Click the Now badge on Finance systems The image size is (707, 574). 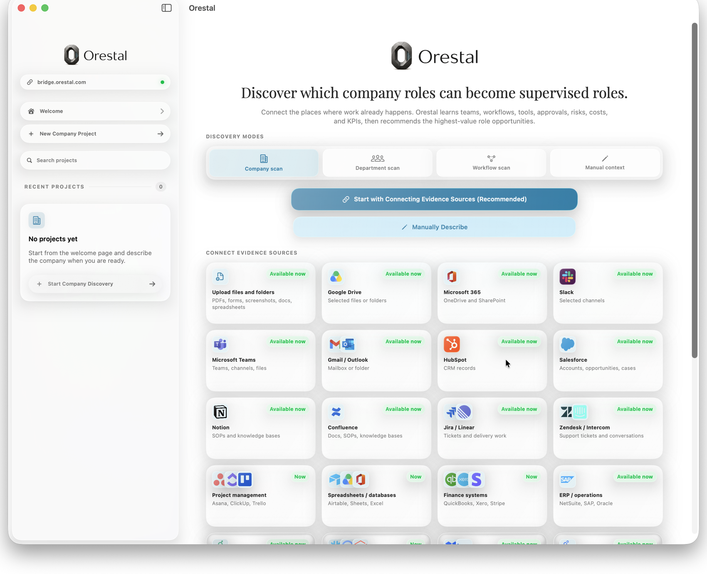[531, 477]
